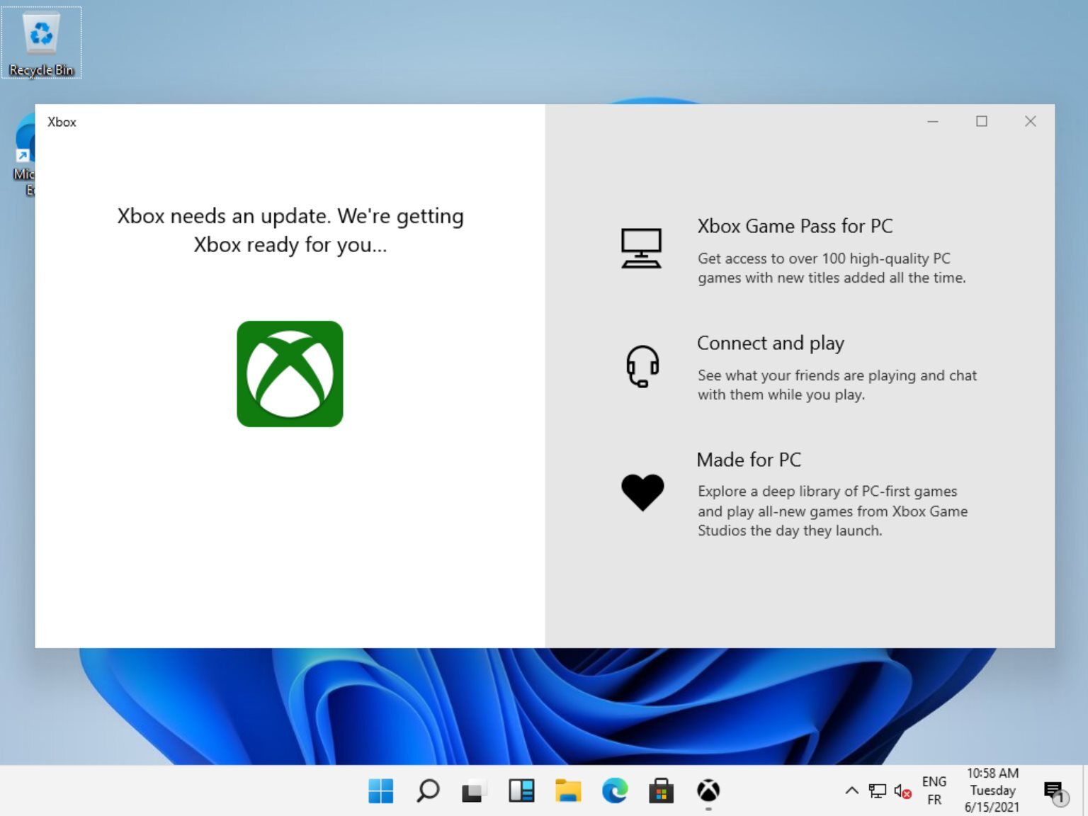Open Task View from the taskbar
The height and width of the screenshot is (816, 1088).
(475, 790)
